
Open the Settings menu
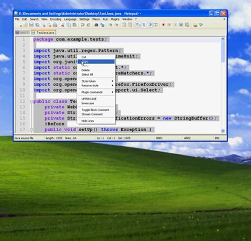click(x=84, y=19)
